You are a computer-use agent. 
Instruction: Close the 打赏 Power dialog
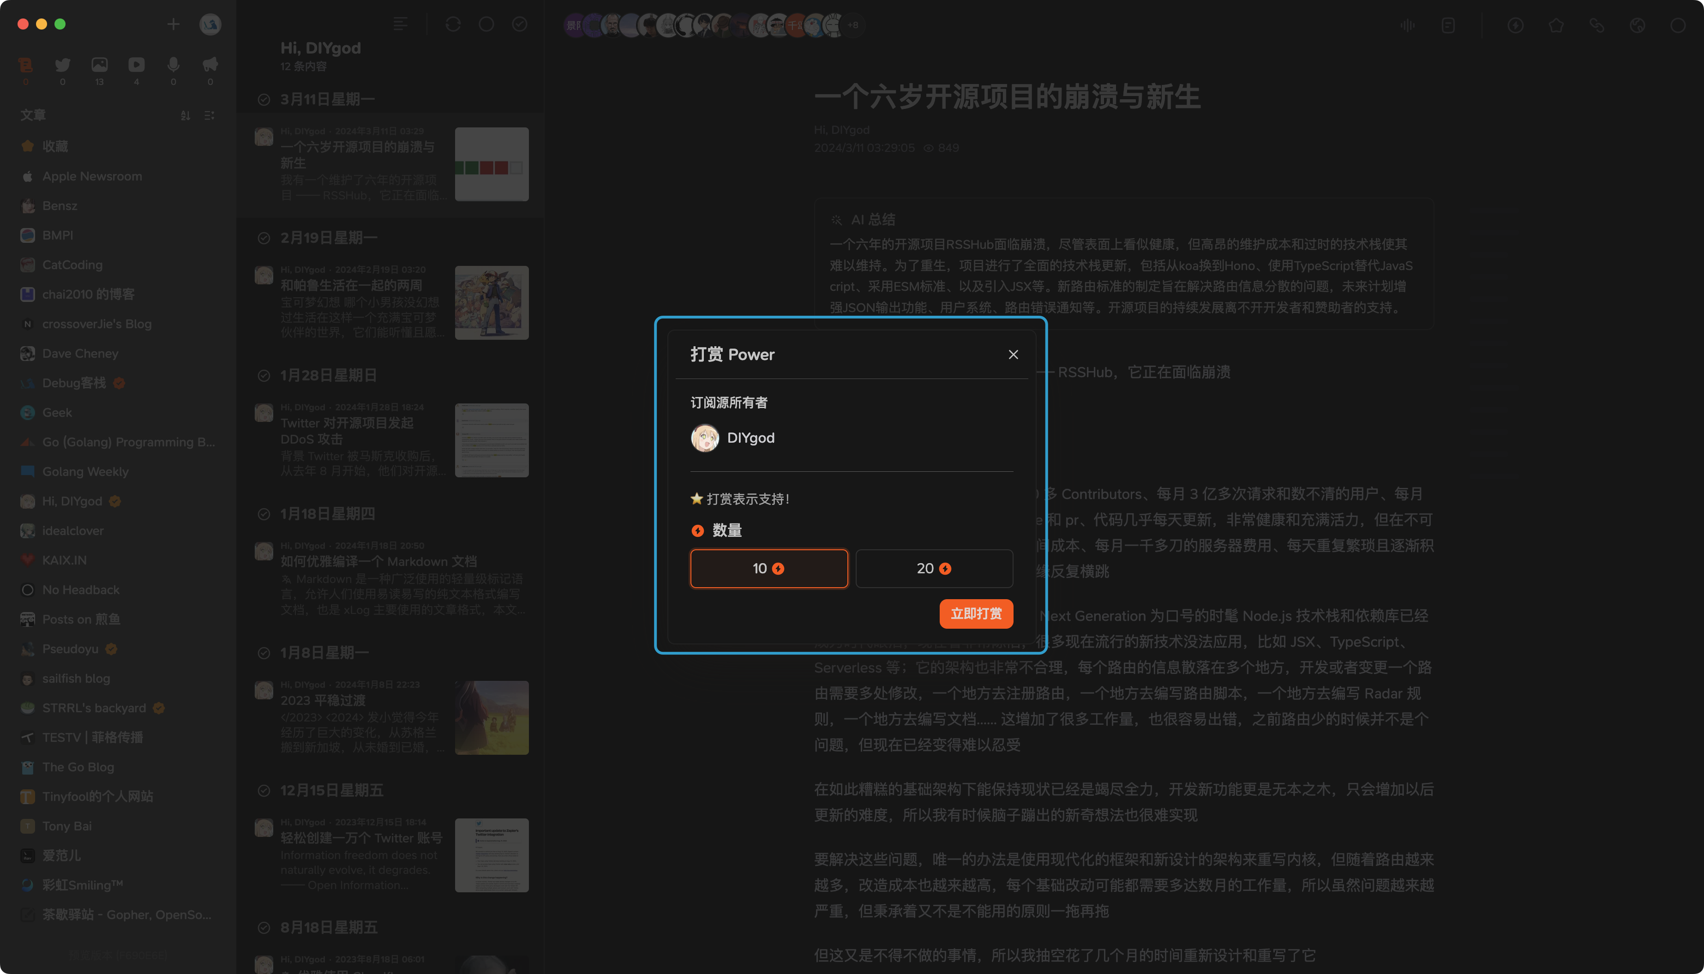coord(1013,355)
